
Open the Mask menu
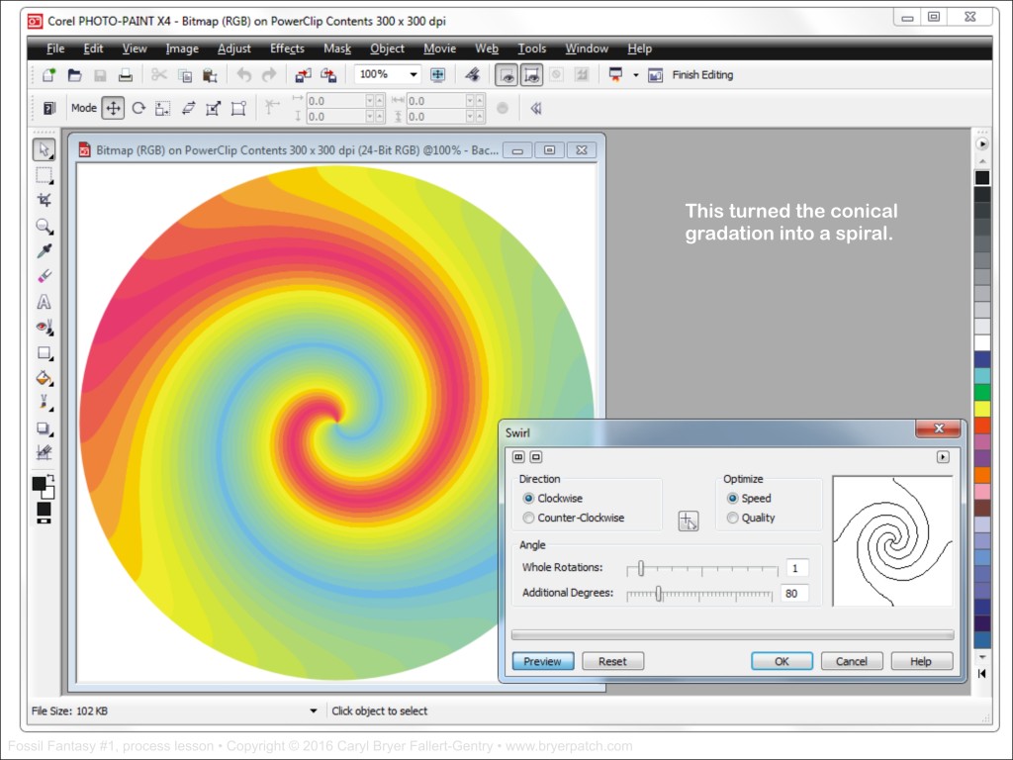[337, 48]
